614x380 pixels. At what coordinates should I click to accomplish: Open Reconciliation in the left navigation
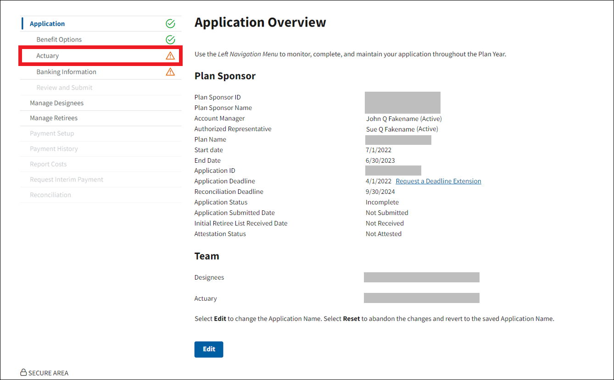(x=50, y=195)
